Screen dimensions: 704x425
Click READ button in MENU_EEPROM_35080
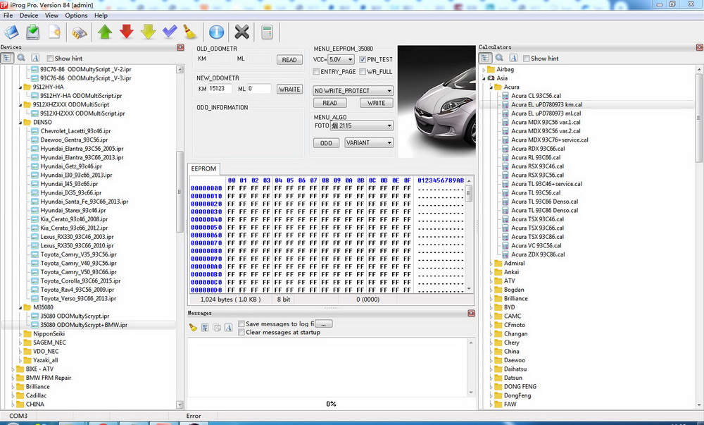(x=329, y=103)
